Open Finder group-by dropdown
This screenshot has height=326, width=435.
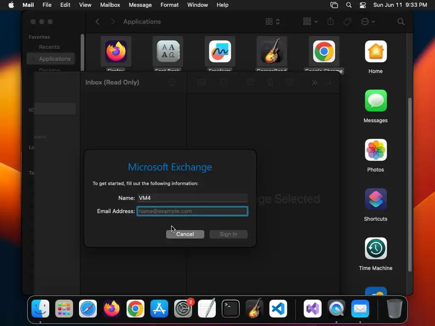click(x=310, y=22)
